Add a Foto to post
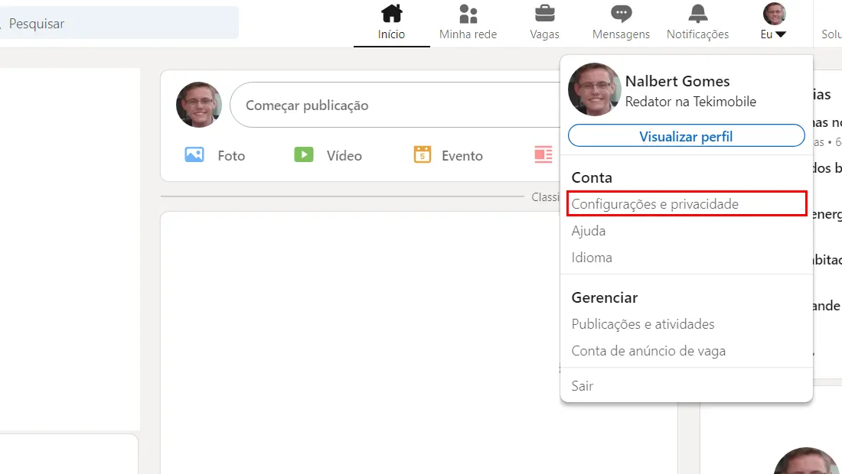842x474 pixels. [x=215, y=155]
